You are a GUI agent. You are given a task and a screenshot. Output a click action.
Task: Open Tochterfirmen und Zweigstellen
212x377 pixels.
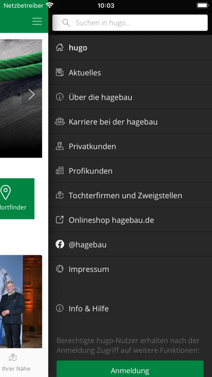tap(130, 195)
